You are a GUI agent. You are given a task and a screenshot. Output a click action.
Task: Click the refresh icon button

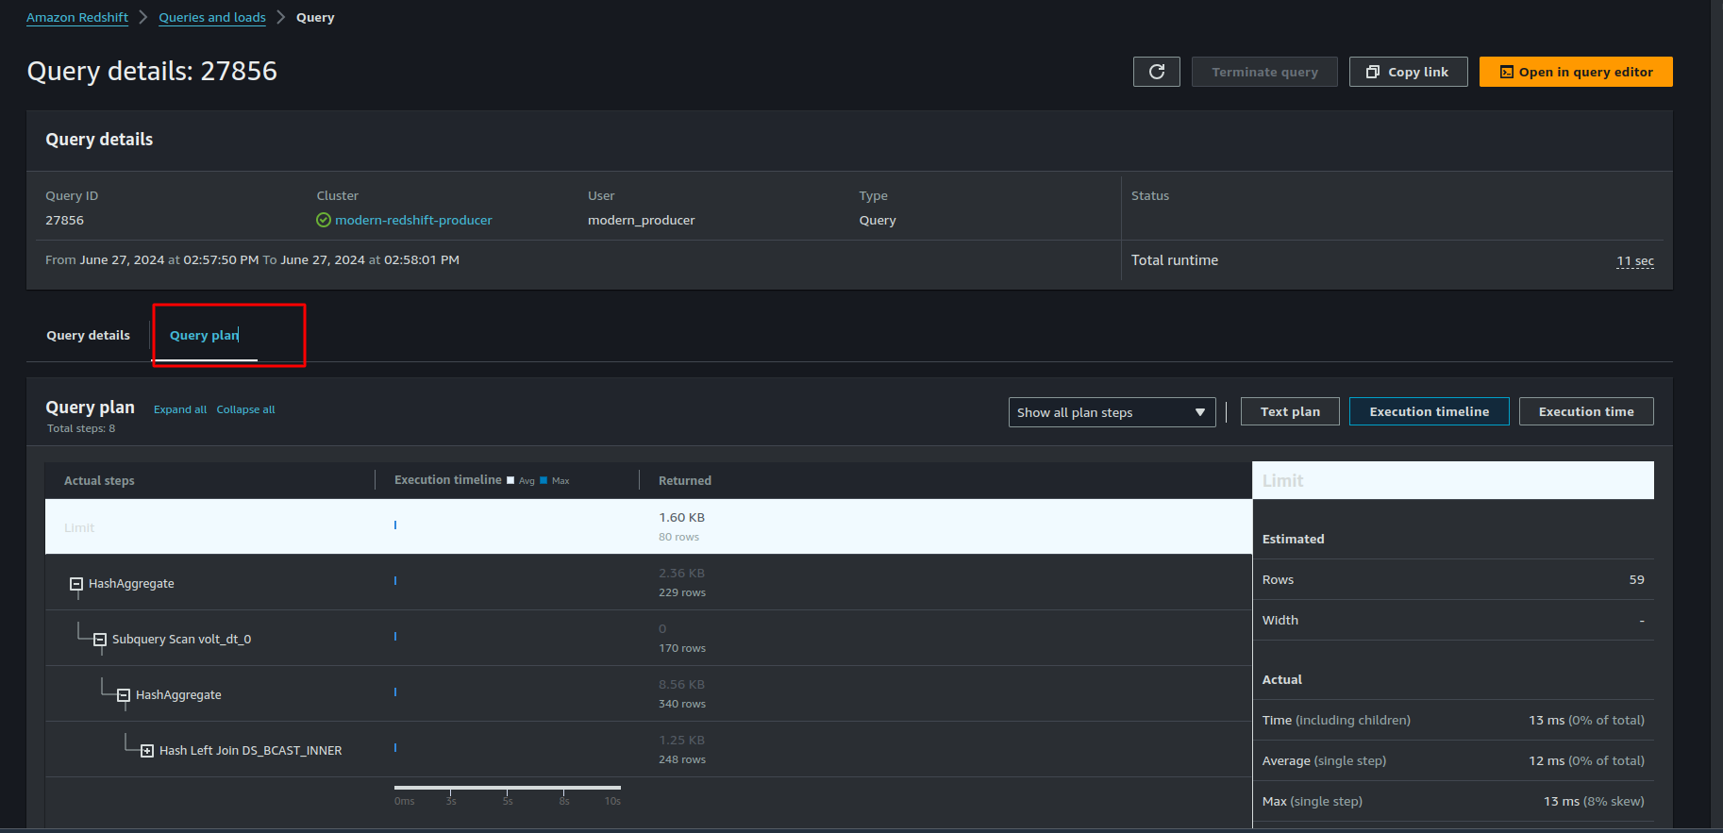[x=1156, y=72]
